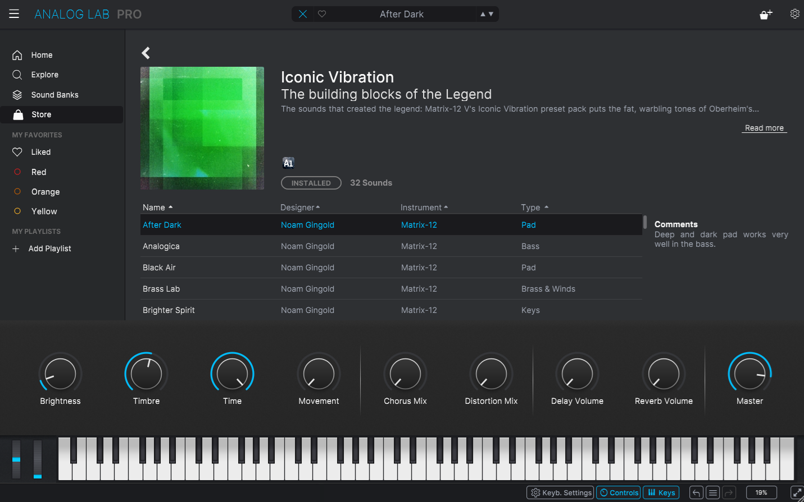Screen dimensions: 804x502
Task: Click the Master volume knob
Action: pos(750,374)
